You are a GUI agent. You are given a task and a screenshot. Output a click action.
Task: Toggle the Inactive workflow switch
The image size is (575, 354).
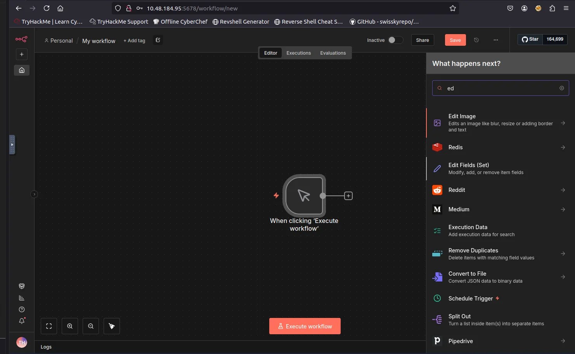coord(395,40)
